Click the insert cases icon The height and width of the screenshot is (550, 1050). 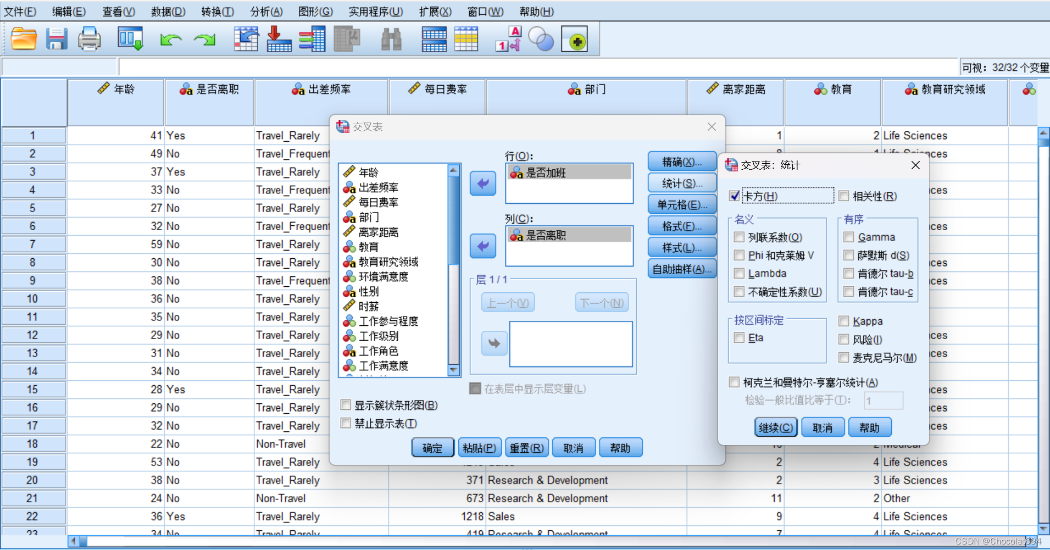coord(434,38)
